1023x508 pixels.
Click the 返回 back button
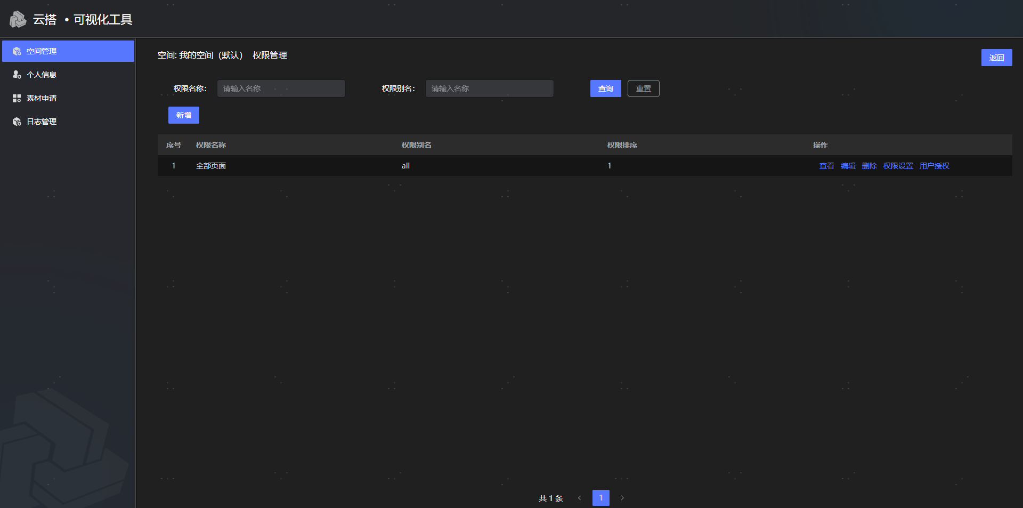pyautogui.click(x=996, y=58)
